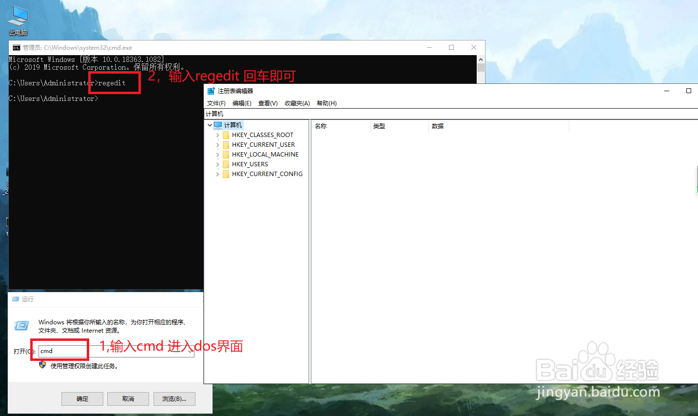Click the 名称 column header
This screenshot has height=416, width=698.
tap(341, 126)
